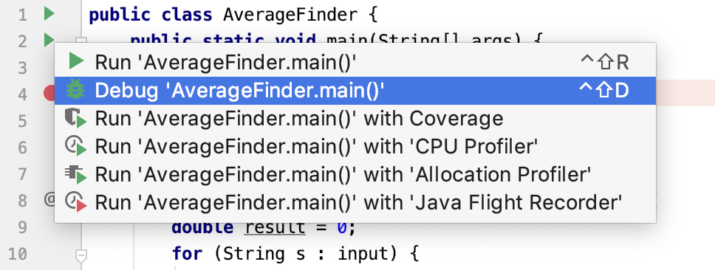This screenshot has width=715, height=270.
Task: Click the 'Allocation Profiler' memory chip icon
Action: point(75,174)
